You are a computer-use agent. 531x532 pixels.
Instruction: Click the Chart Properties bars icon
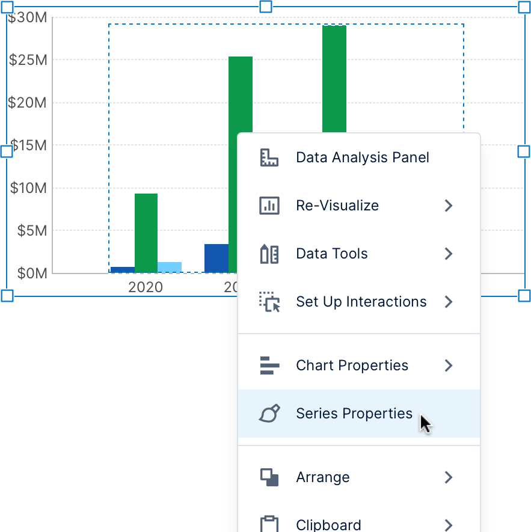(269, 365)
